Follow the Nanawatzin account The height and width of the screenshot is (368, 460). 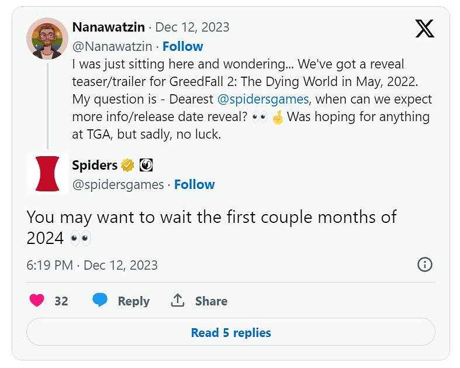182,46
